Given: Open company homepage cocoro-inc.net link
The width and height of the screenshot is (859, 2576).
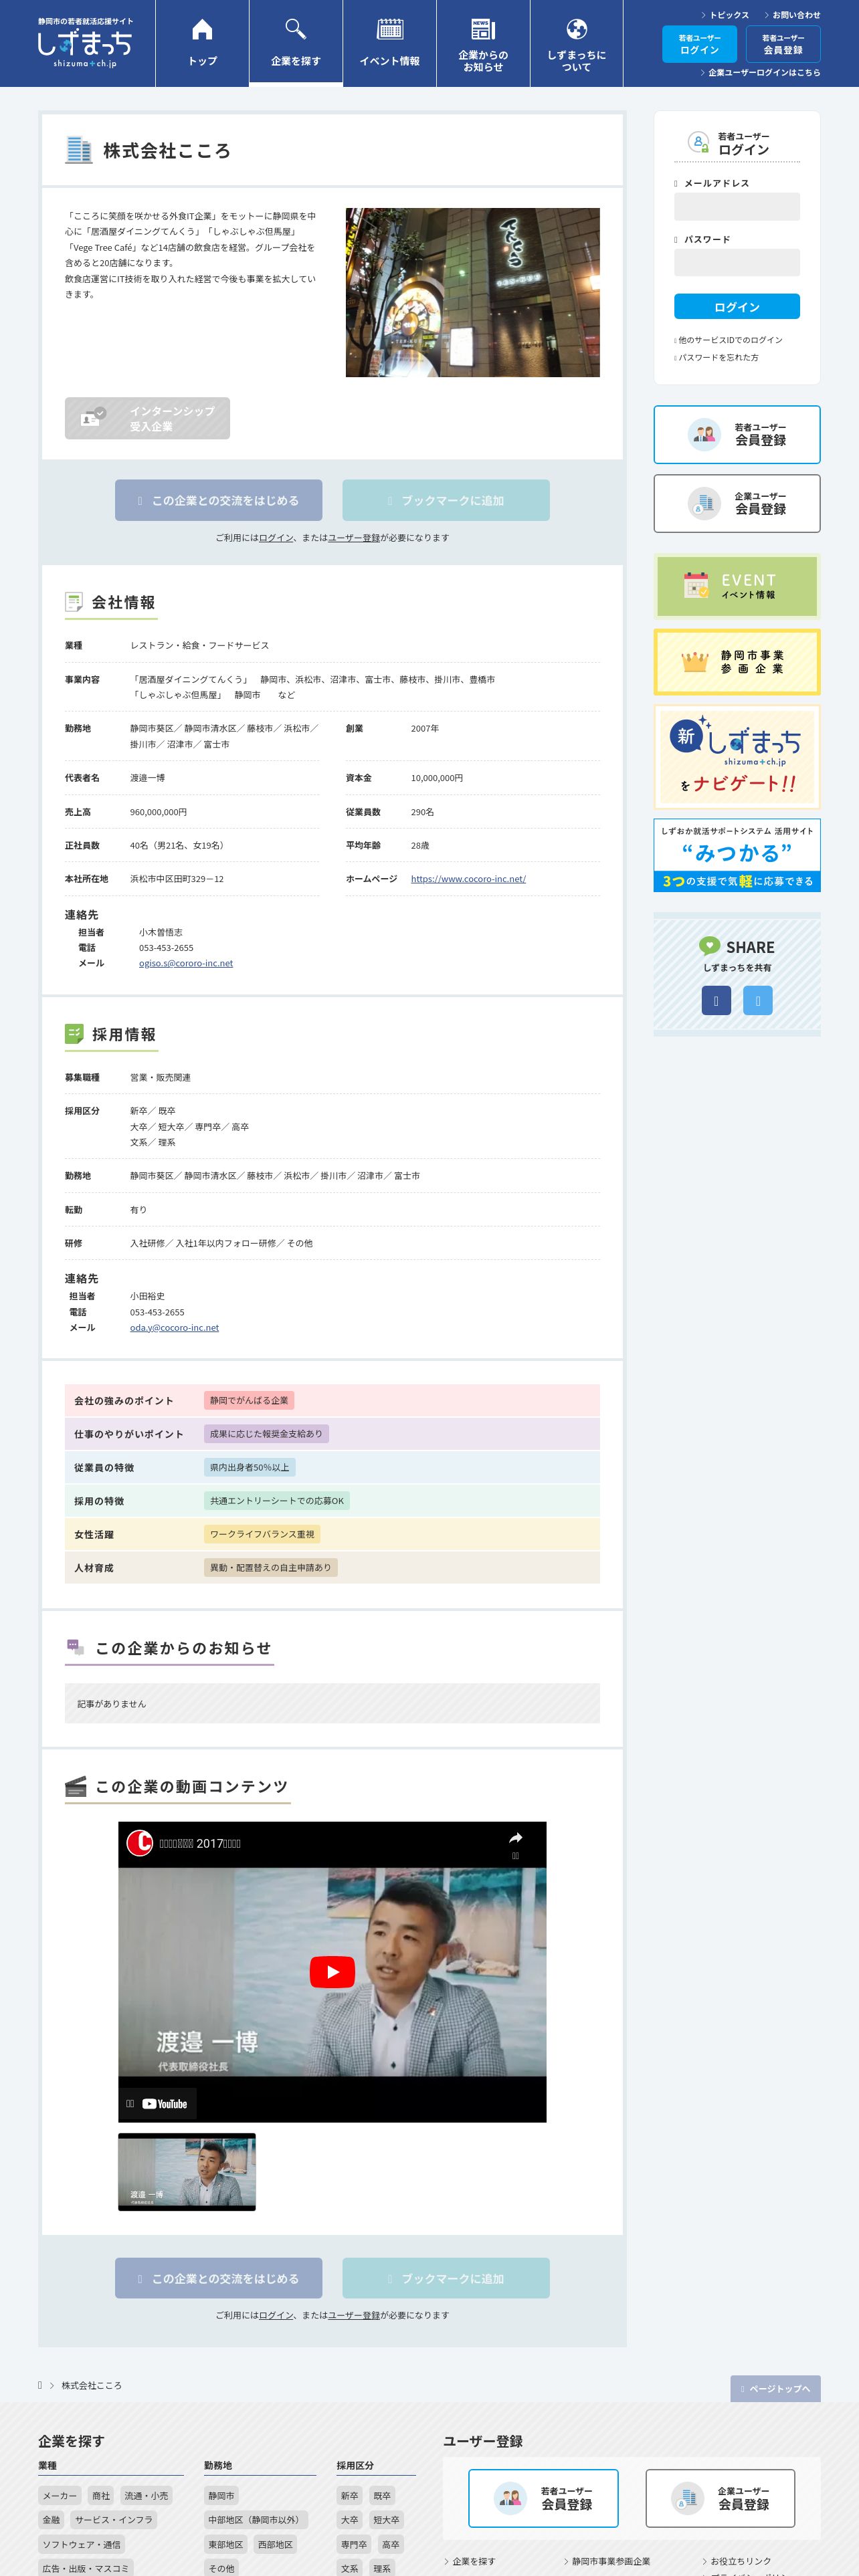Looking at the screenshot, I should pos(468,879).
